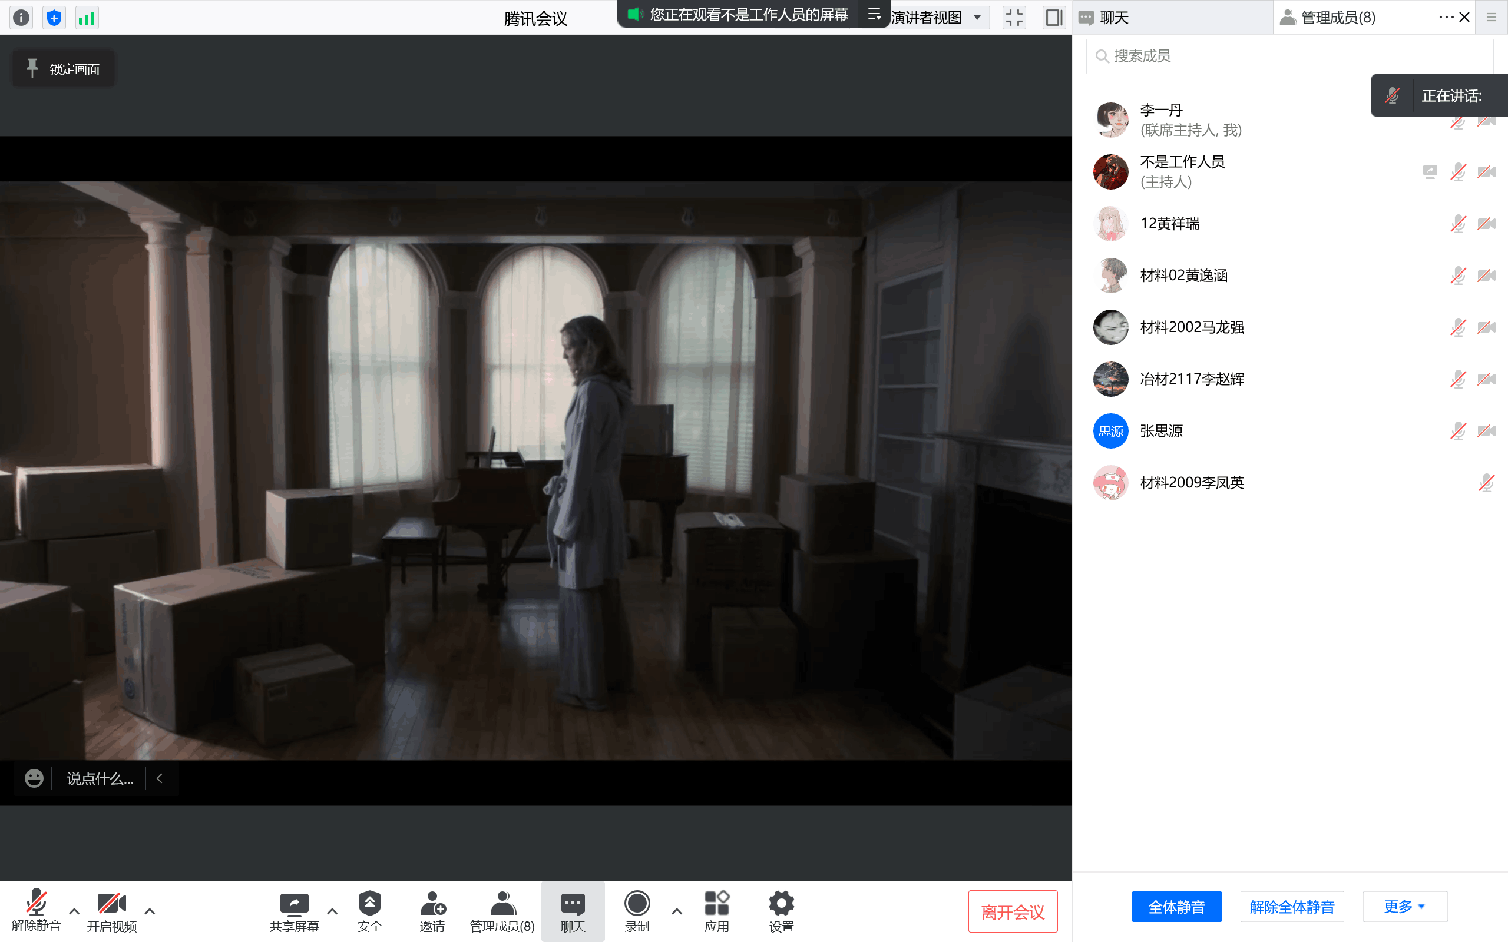Expand audio options arrow beside 解除静音

(x=74, y=911)
